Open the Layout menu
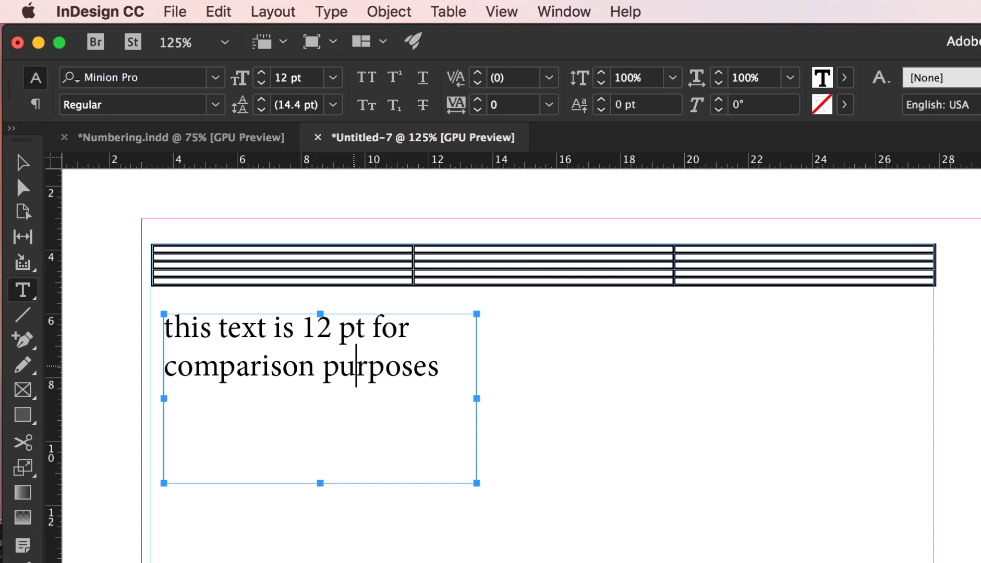Screen dimensions: 981x563 [273, 11]
